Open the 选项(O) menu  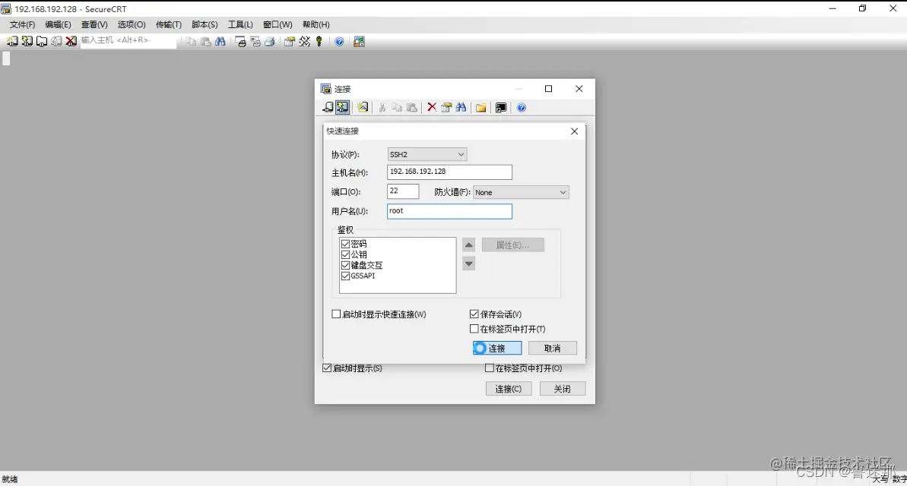[x=132, y=24]
